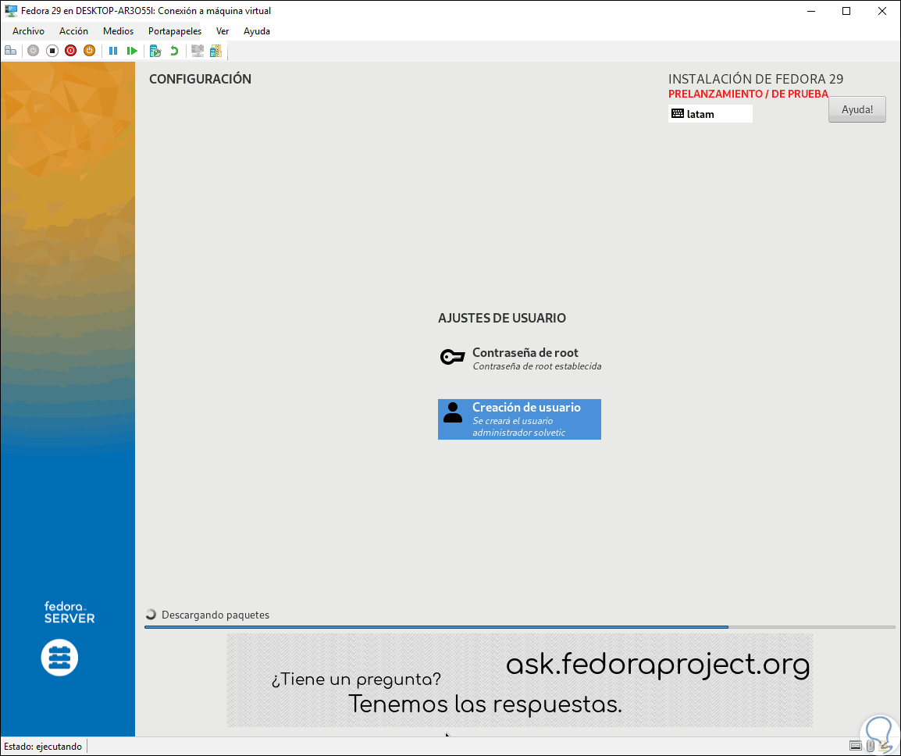Click the Fedora Server round logo
The width and height of the screenshot is (901, 756).
coord(60,657)
